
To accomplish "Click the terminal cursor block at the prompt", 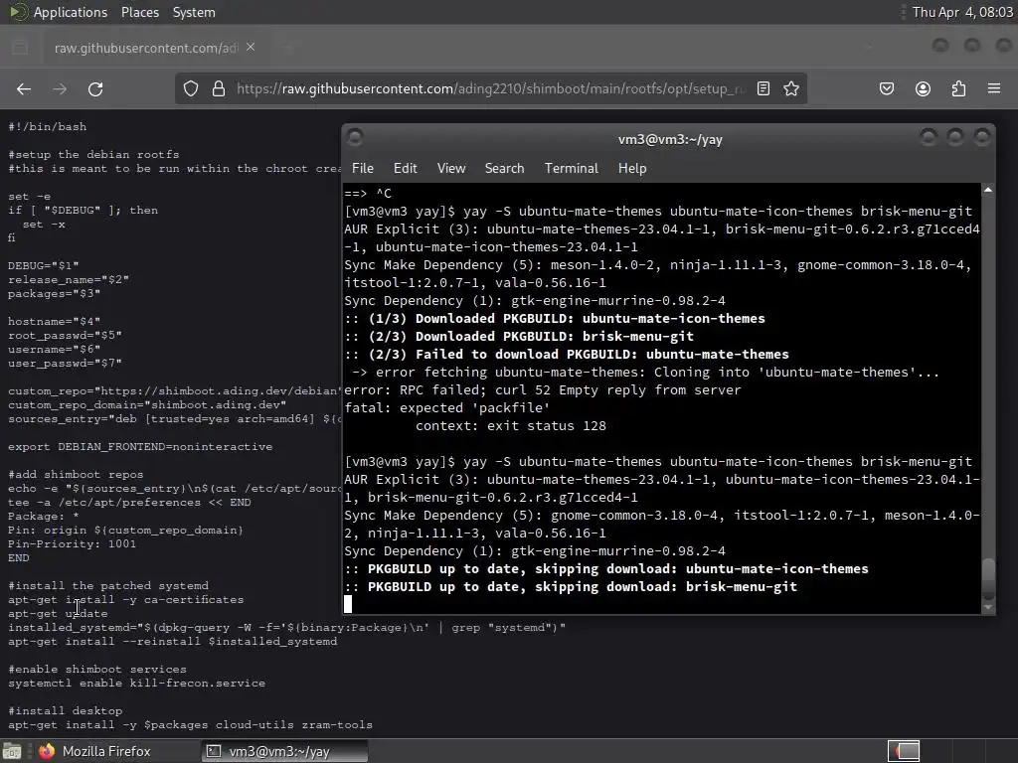I will click(x=348, y=604).
